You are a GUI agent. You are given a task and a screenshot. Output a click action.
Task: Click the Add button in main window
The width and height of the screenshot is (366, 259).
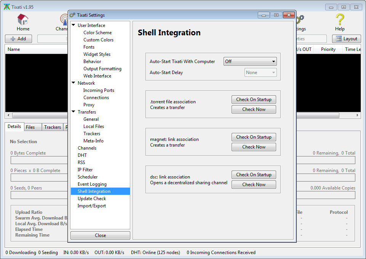18,39
